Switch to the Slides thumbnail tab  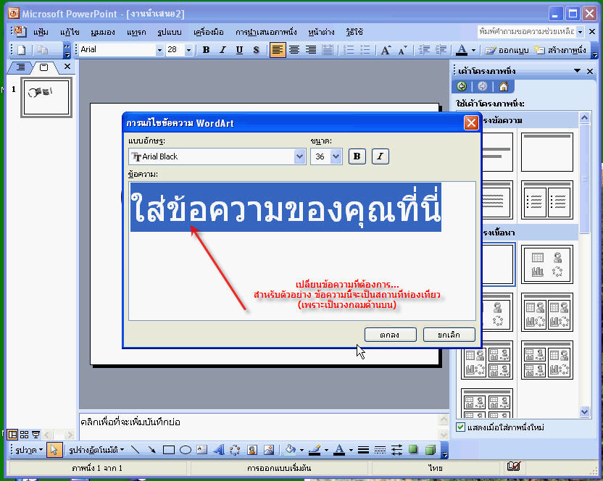(x=43, y=67)
